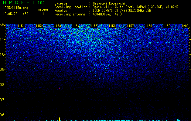The image size is (191, 121).
Task: Select the file name 1005231150.png
Action: [16, 8]
